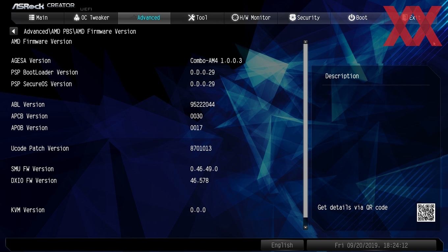This screenshot has height=252, width=448.
Task: Click the QR code image
Action: pos(426,212)
